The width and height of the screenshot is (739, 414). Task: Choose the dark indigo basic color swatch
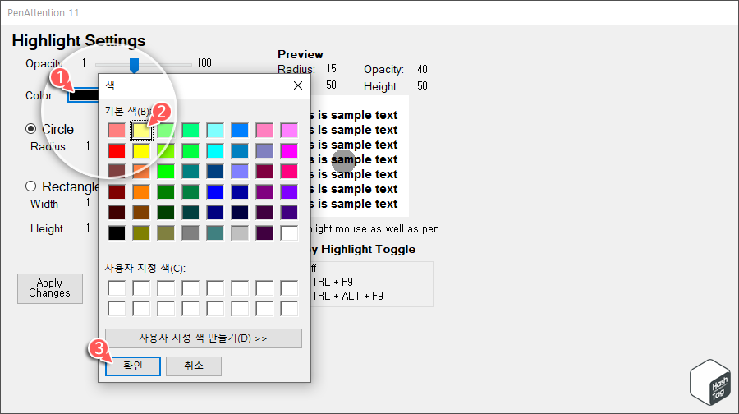289,212
